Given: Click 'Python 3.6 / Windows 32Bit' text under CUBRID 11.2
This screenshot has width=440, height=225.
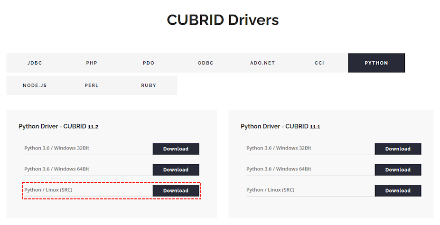Looking at the screenshot, I should pos(56,148).
